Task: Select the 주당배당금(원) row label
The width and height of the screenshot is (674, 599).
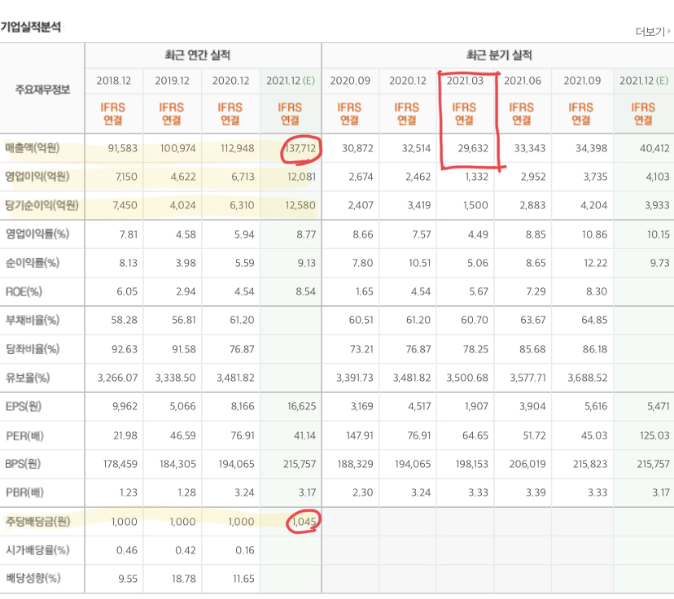Action: click(37, 521)
